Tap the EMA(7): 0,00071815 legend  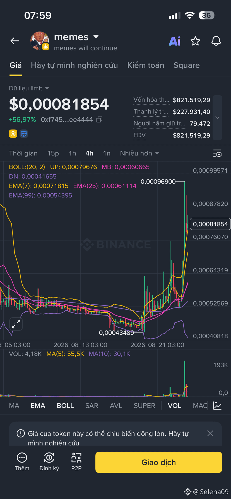[39, 186]
